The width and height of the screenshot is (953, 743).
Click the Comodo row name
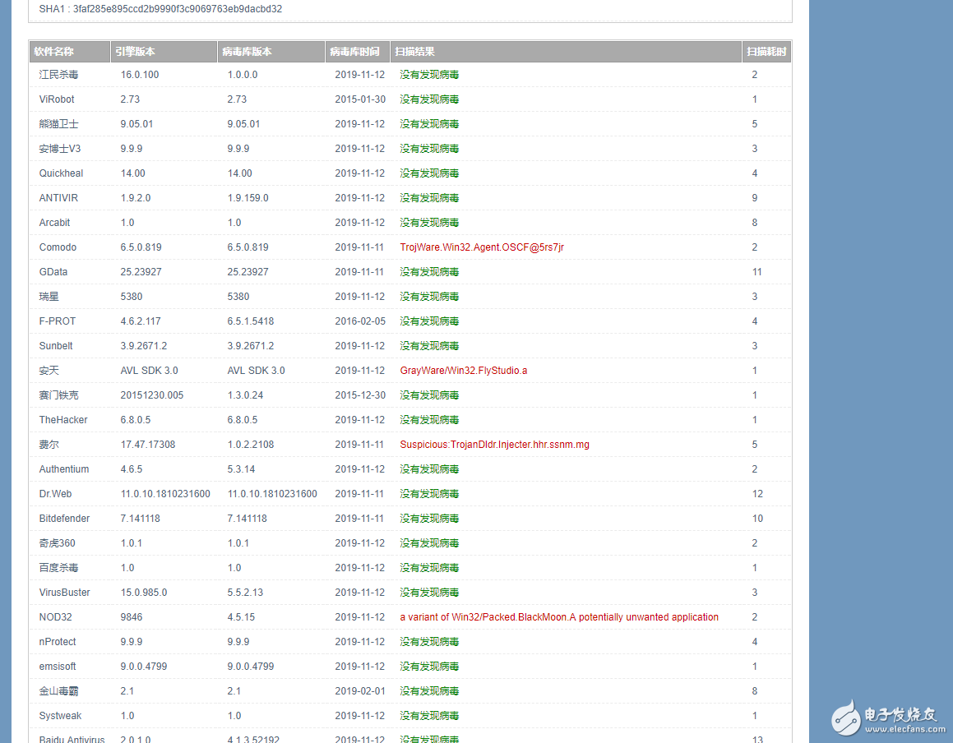(x=58, y=247)
